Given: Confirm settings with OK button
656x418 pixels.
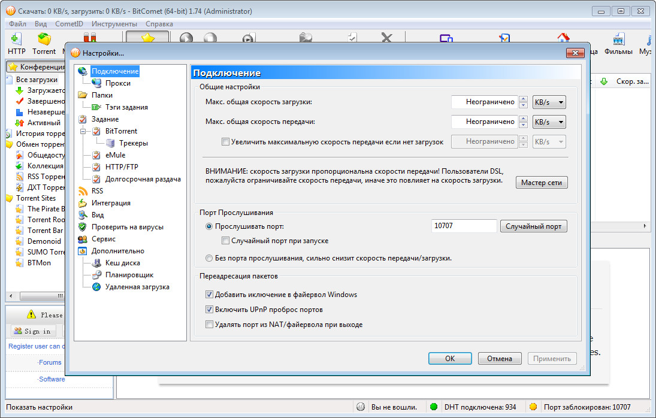Looking at the screenshot, I should point(450,359).
